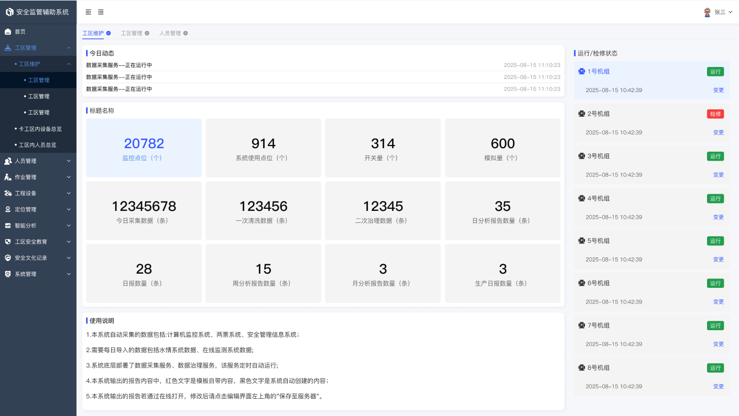739x416 pixels.
Task: Click the value 12345678 for 今日采集数据
Action: coord(144,206)
